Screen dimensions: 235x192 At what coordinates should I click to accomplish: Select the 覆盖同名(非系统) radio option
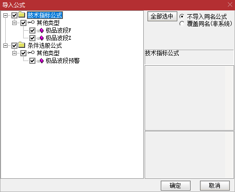coord(182,24)
